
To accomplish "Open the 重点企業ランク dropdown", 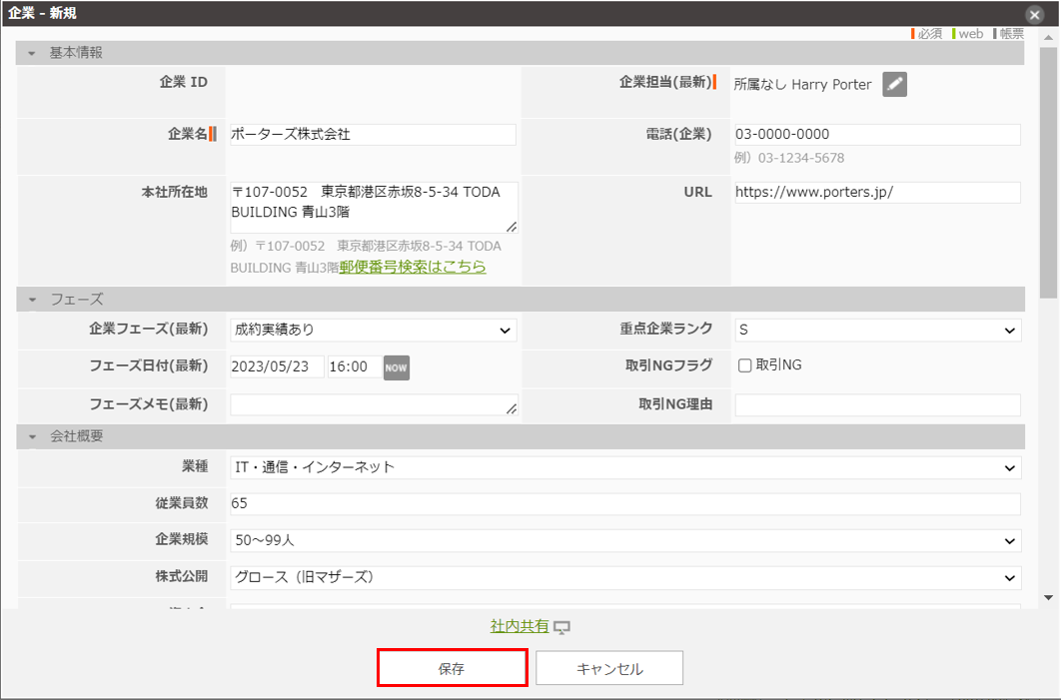I will pyautogui.click(x=877, y=330).
